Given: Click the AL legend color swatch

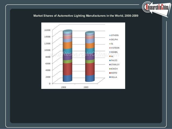Looking at the screenshot, I should click(x=110, y=56).
